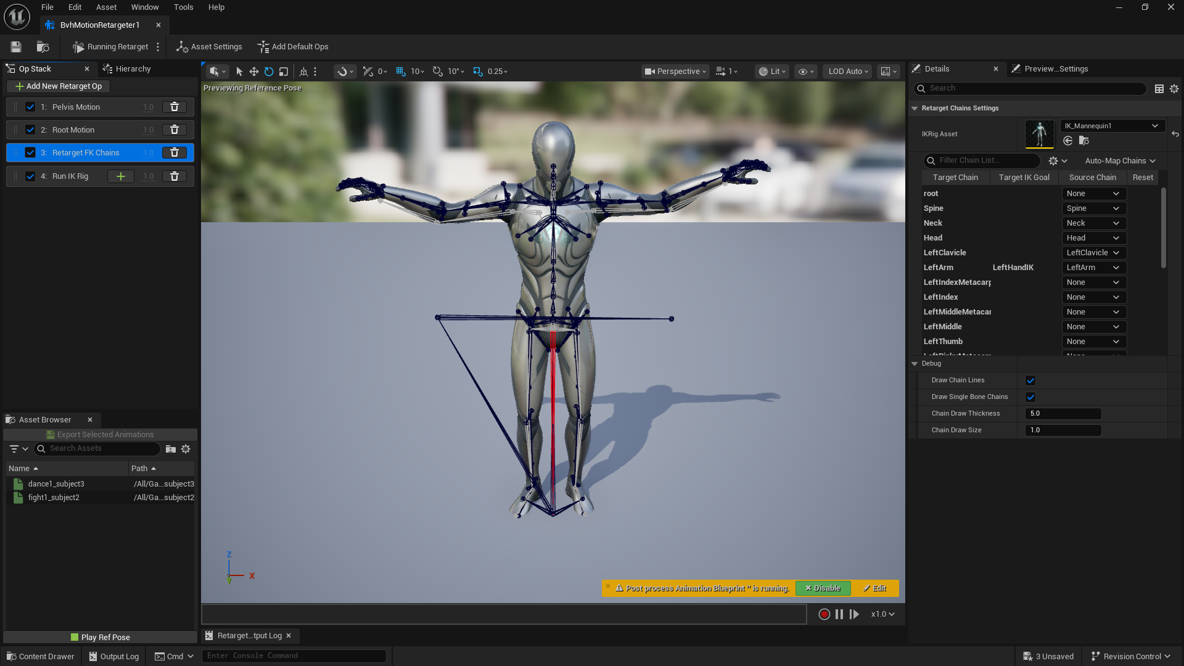Click Browse in Content Browser icon

click(x=43, y=47)
